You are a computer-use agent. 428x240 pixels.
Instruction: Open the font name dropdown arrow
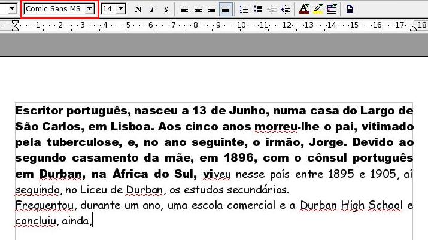89,9
